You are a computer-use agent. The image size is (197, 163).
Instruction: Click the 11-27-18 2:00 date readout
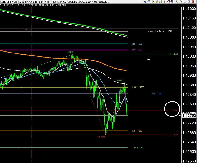point(59,5)
